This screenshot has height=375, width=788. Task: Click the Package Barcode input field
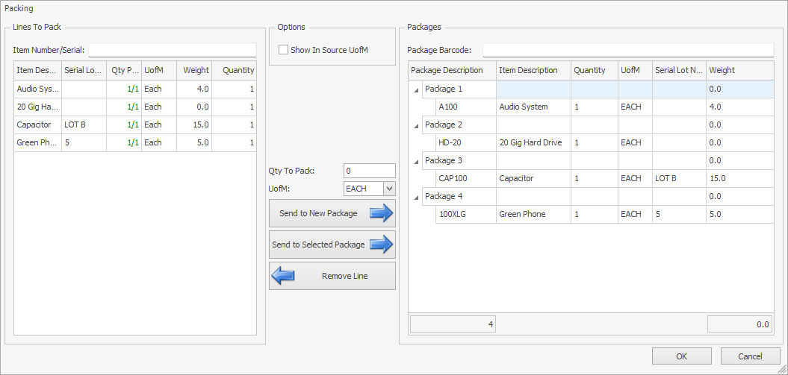click(627, 50)
